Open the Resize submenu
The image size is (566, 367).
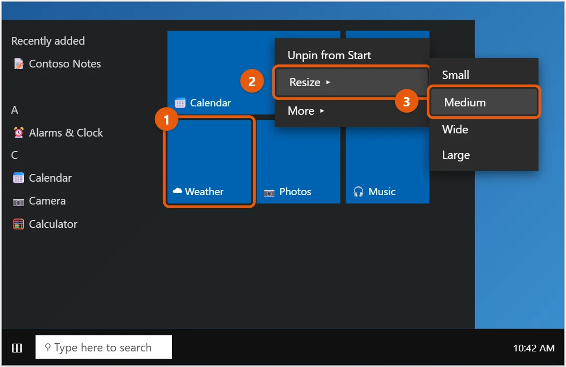(x=352, y=82)
